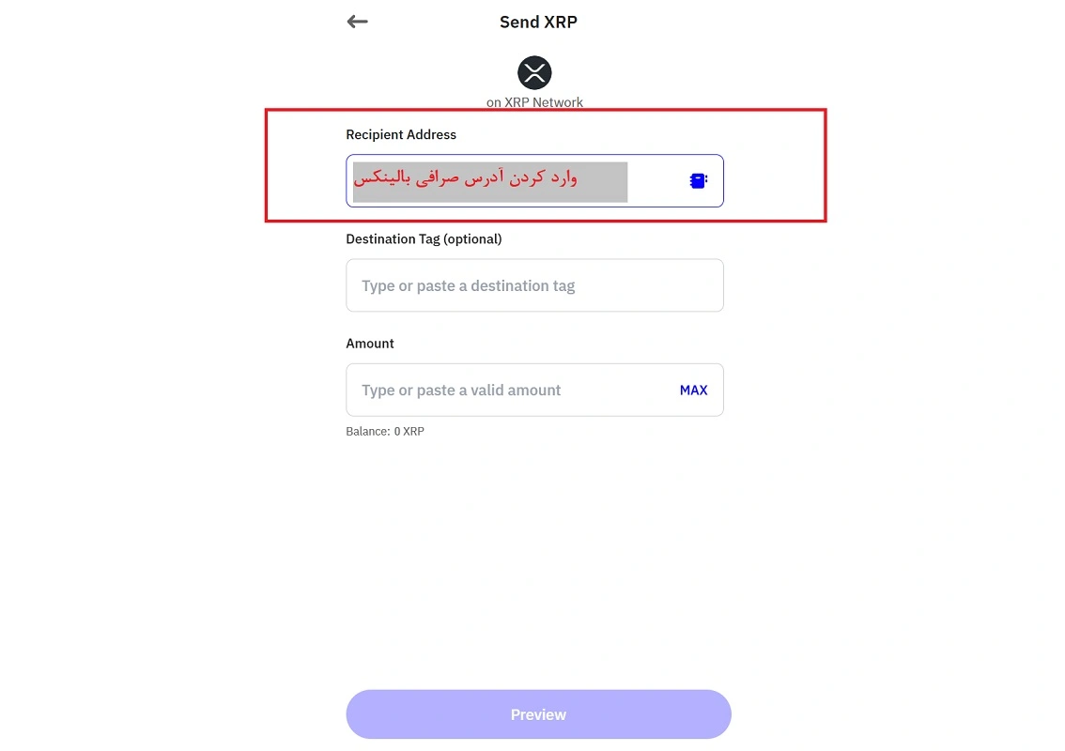Click the Amount label
1065x751 pixels.
369,344
